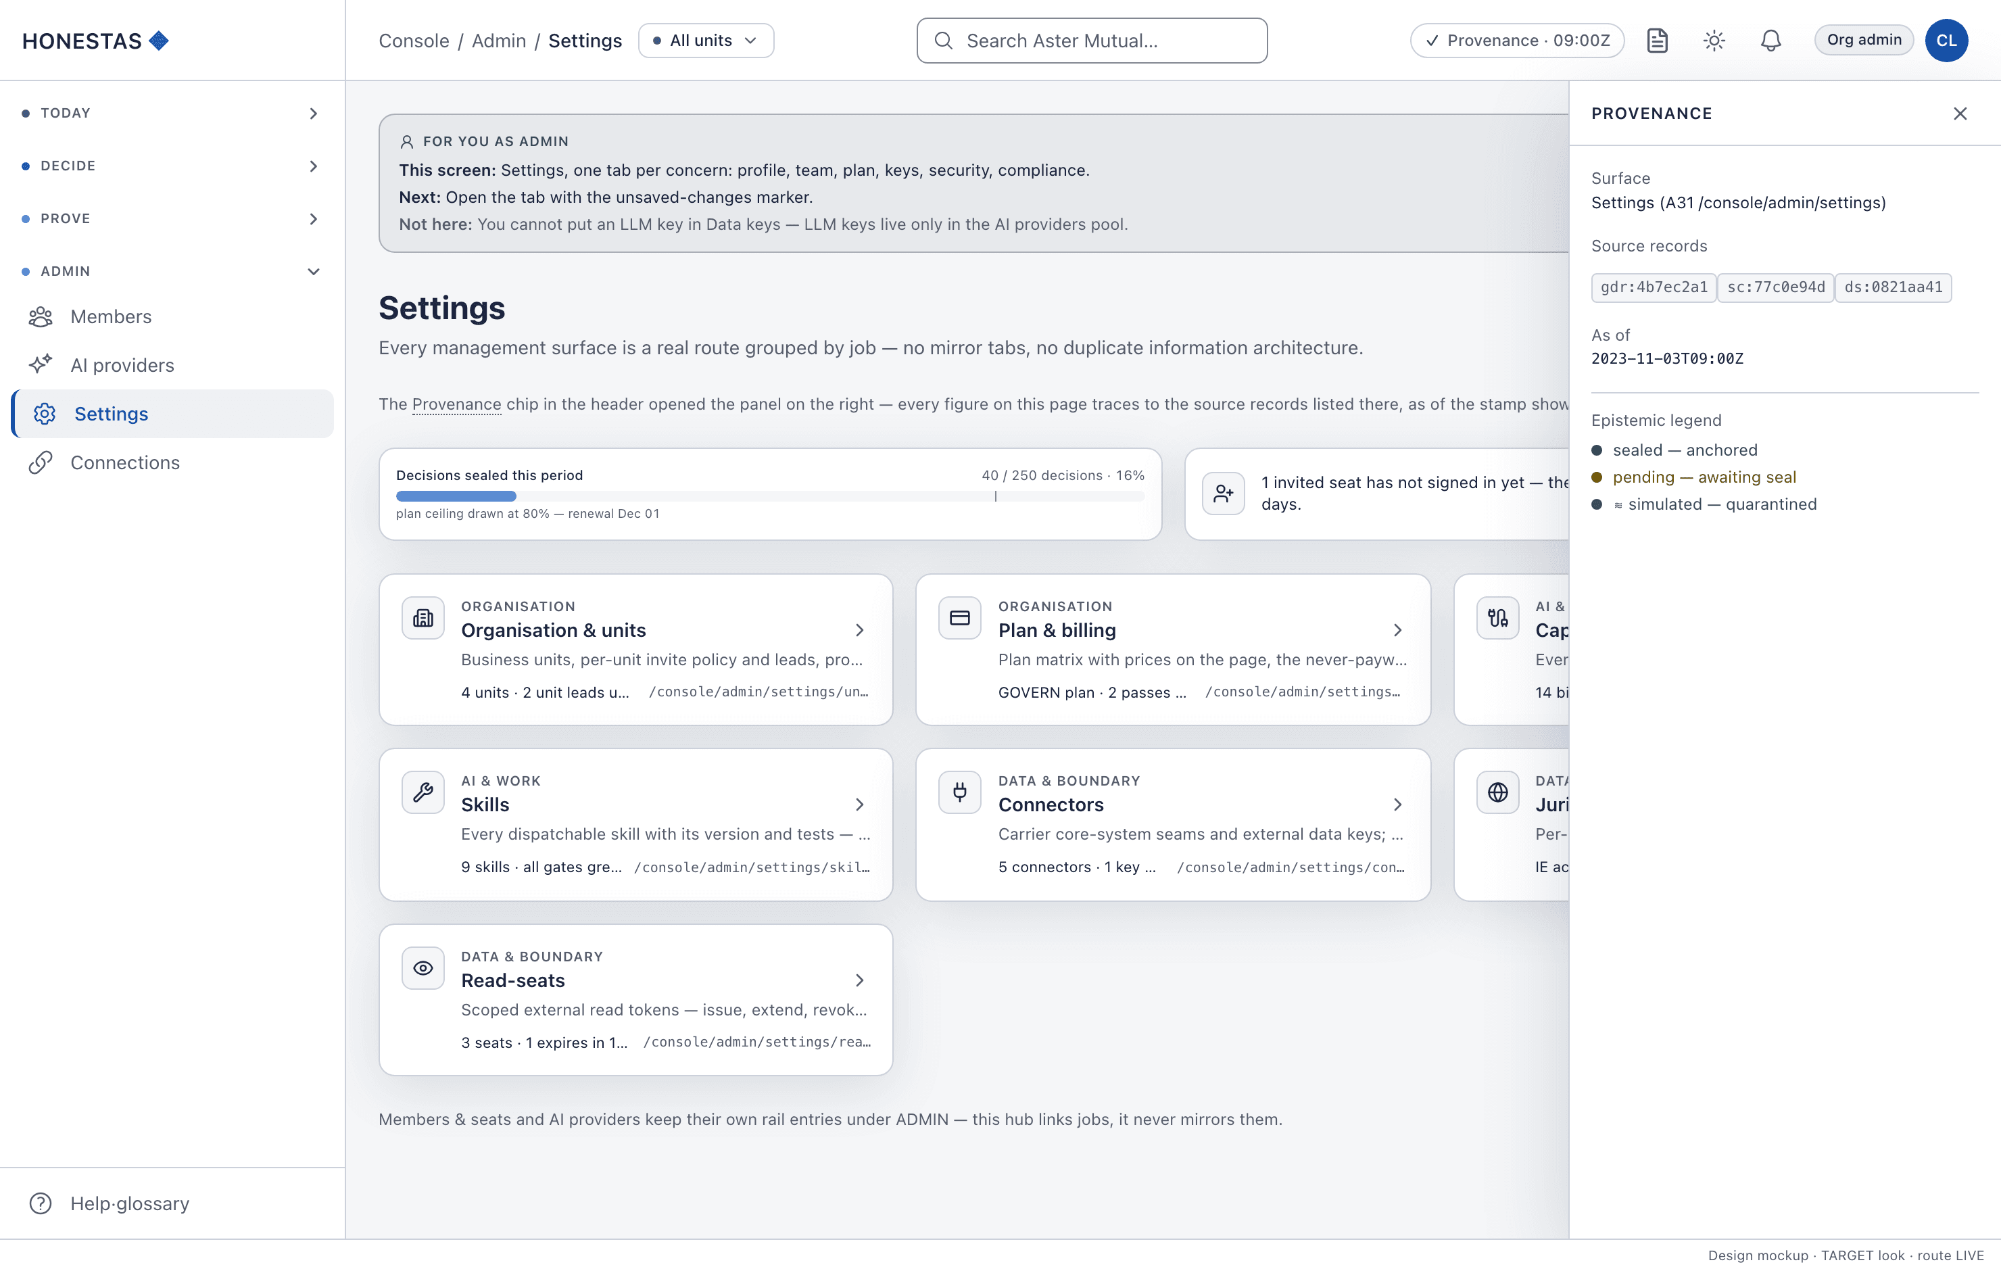The height and width of the screenshot is (1271, 2001).
Task: Click source record gdr:4b7ec2a1
Action: pos(1654,287)
